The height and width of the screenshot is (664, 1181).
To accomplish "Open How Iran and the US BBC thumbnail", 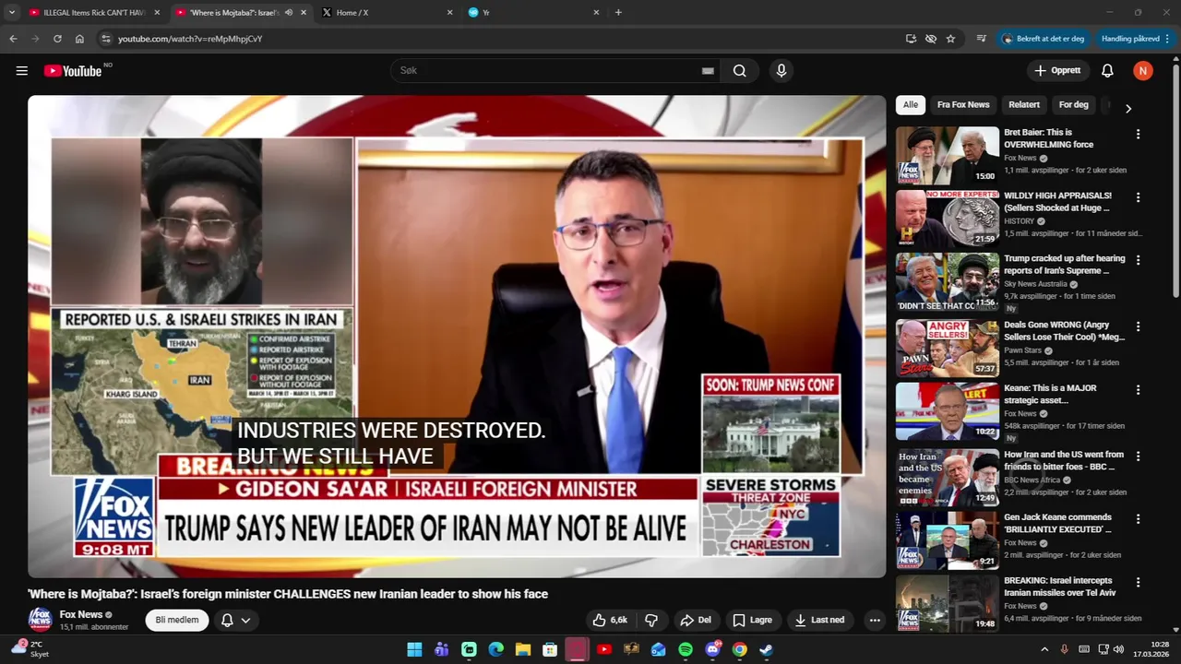I will tap(947, 477).
